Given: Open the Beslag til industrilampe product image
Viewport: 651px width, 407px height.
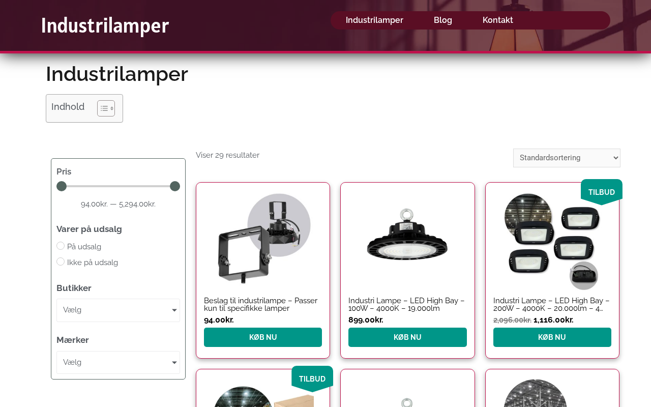Looking at the screenshot, I should tap(263, 239).
